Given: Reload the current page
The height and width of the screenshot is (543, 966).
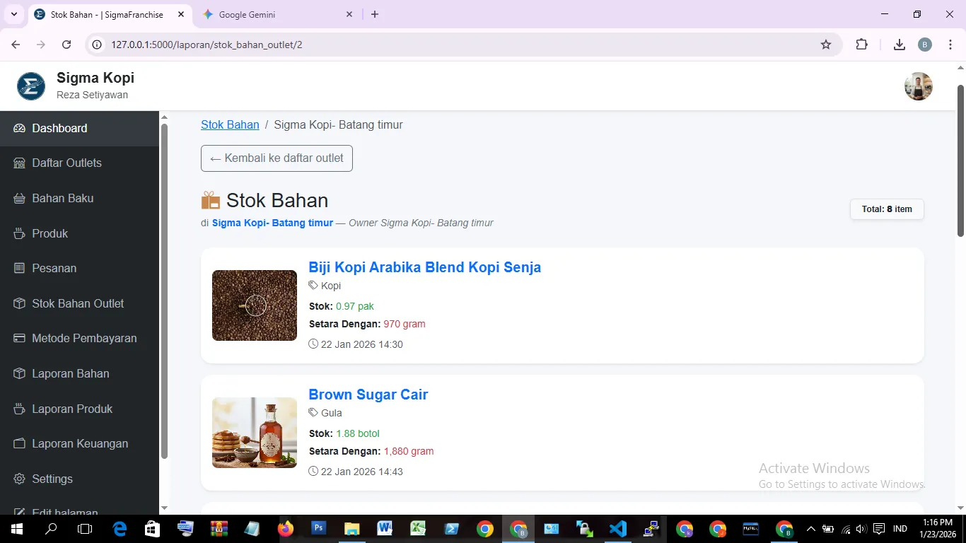Looking at the screenshot, I should click(66, 45).
